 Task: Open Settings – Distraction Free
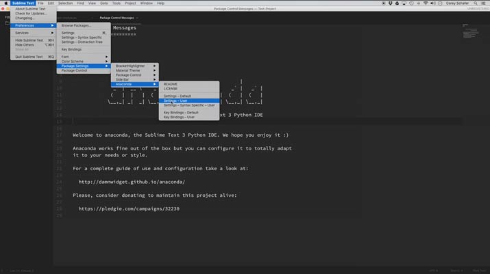click(x=84, y=42)
